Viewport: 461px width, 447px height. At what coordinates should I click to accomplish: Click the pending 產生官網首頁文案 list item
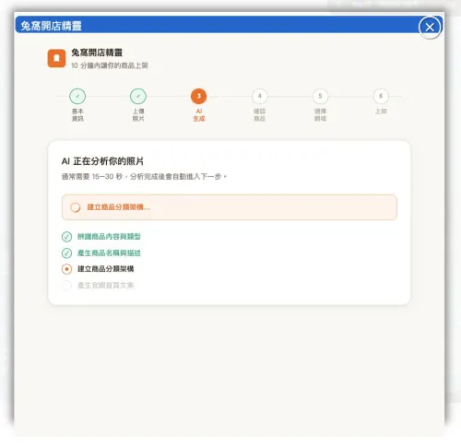(105, 286)
